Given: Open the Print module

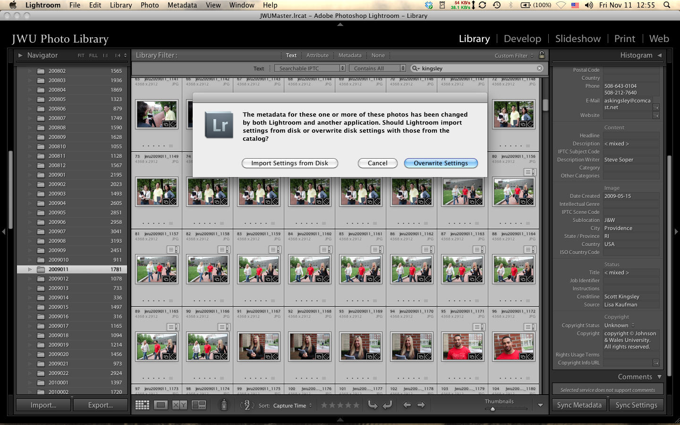Looking at the screenshot, I should 625,39.
